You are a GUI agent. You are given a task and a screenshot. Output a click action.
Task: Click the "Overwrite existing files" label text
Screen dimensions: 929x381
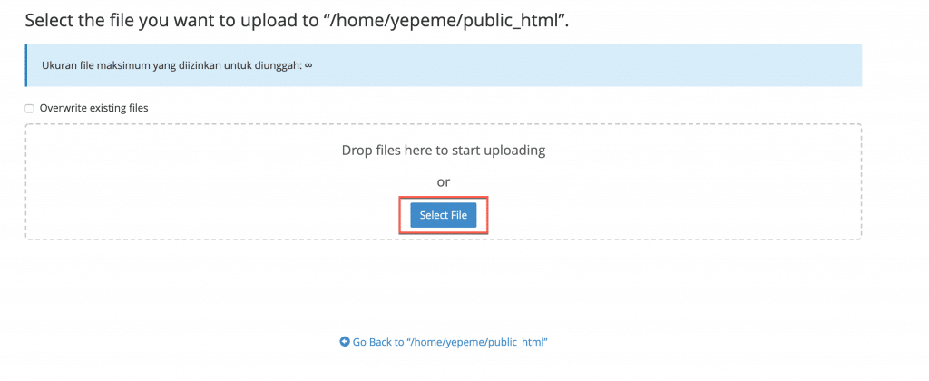(93, 108)
